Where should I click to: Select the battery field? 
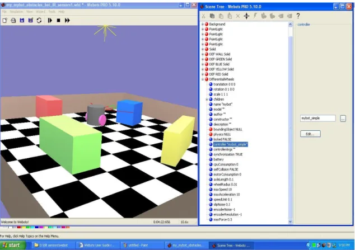(x=218, y=159)
